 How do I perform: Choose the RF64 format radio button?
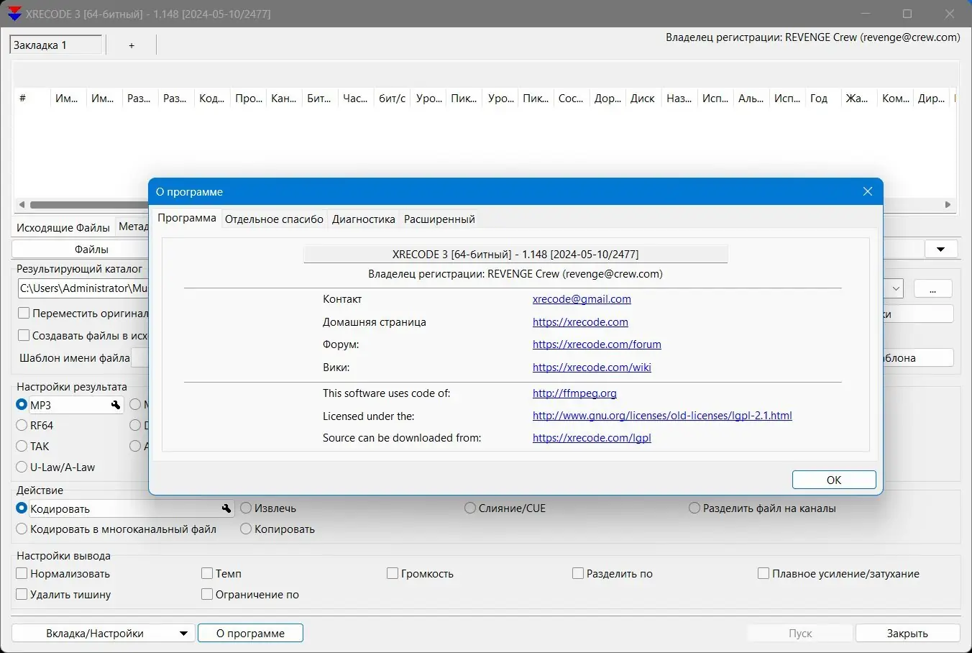22,426
